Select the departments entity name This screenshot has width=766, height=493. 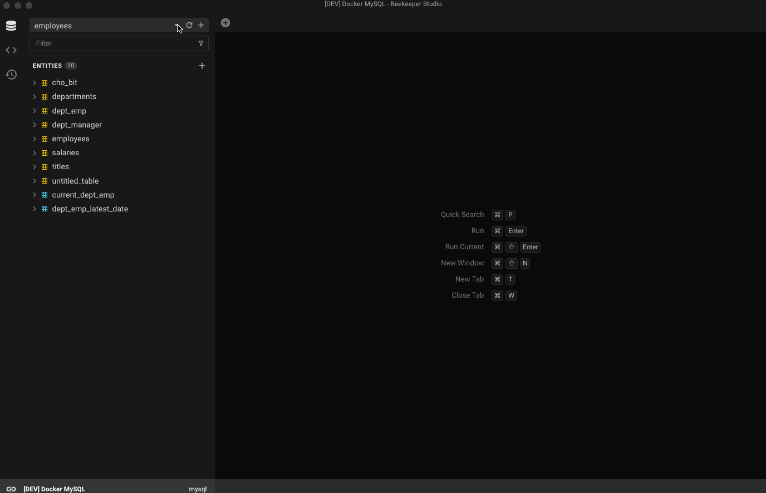click(x=74, y=96)
